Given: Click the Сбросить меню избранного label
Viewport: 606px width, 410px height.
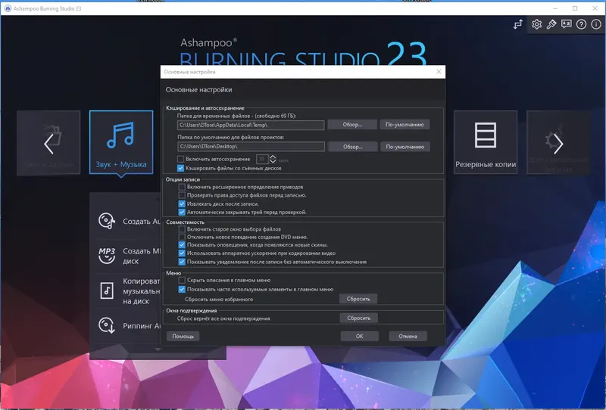Looking at the screenshot, I should pyautogui.click(x=219, y=300).
